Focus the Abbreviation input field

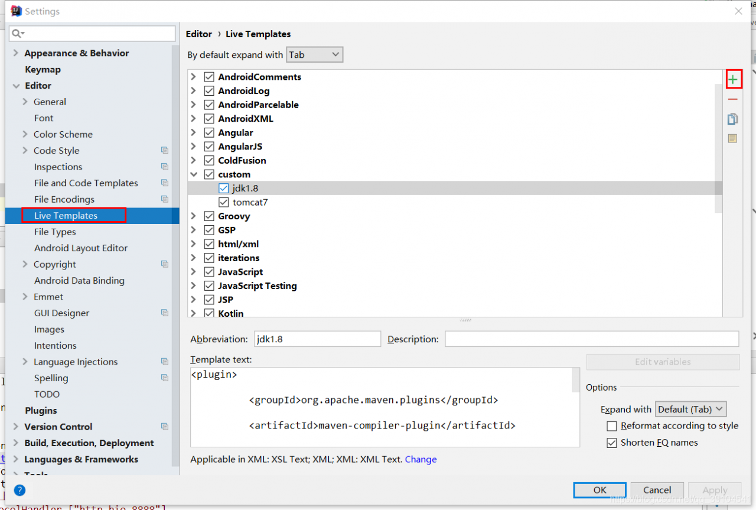coord(317,339)
